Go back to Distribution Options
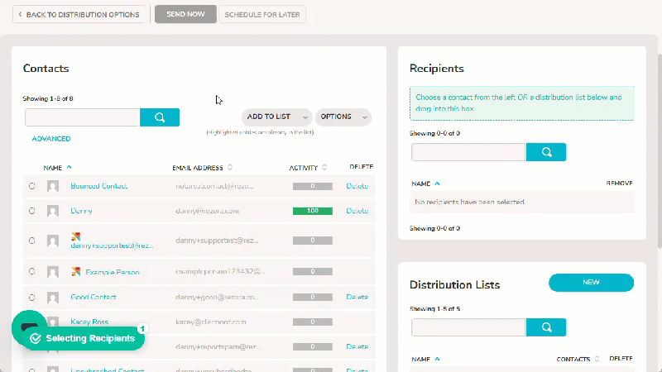The width and height of the screenshot is (662, 372). click(x=79, y=14)
